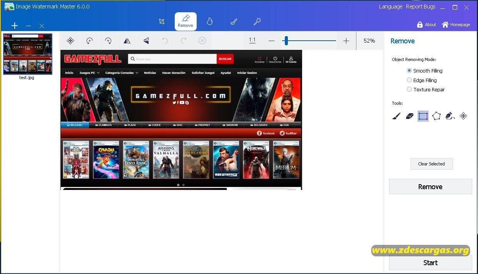Select the rectangle selection tool
The image size is (478, 274).
[423, 116]
